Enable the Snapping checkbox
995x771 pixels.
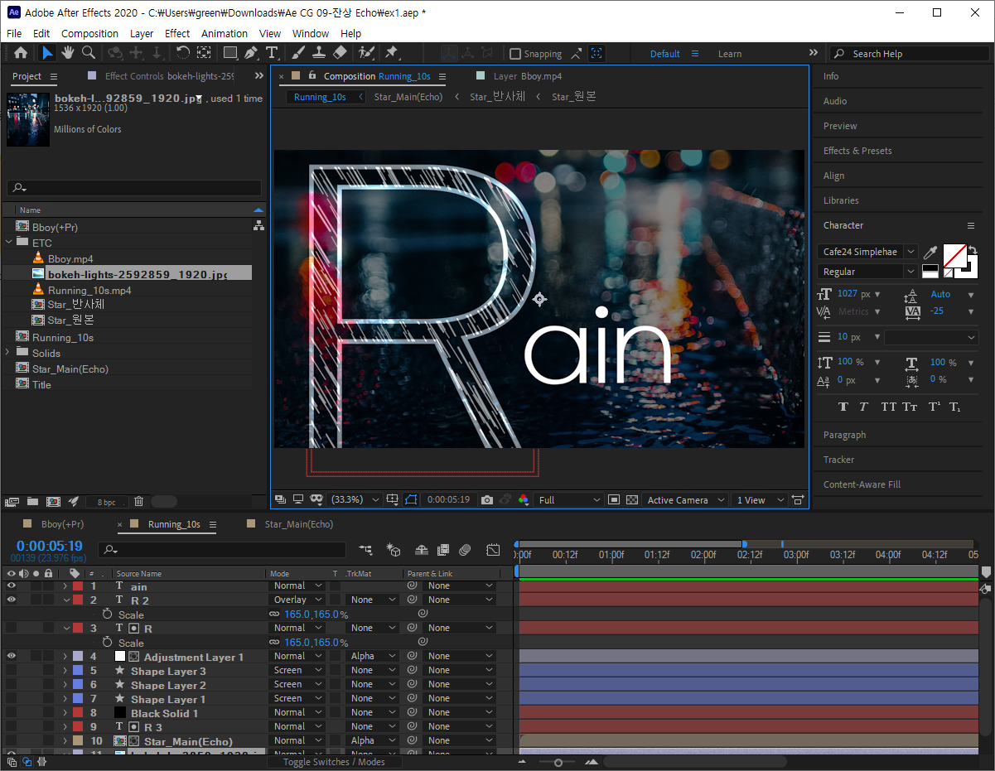coord(515,54)
